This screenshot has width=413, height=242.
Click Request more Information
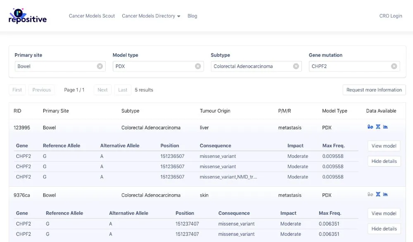(374, 89)
